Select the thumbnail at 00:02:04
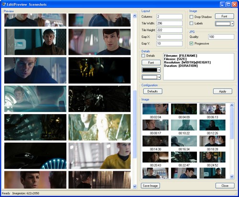 [x=155, y=109]
